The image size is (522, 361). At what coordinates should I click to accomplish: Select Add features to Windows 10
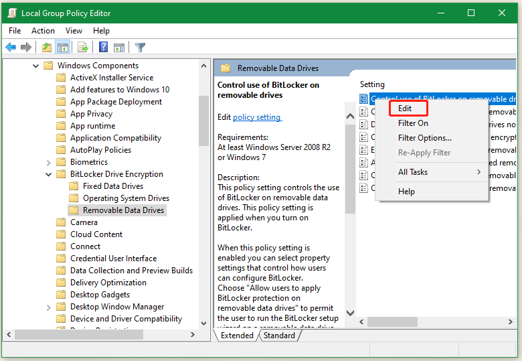(120, 90)
